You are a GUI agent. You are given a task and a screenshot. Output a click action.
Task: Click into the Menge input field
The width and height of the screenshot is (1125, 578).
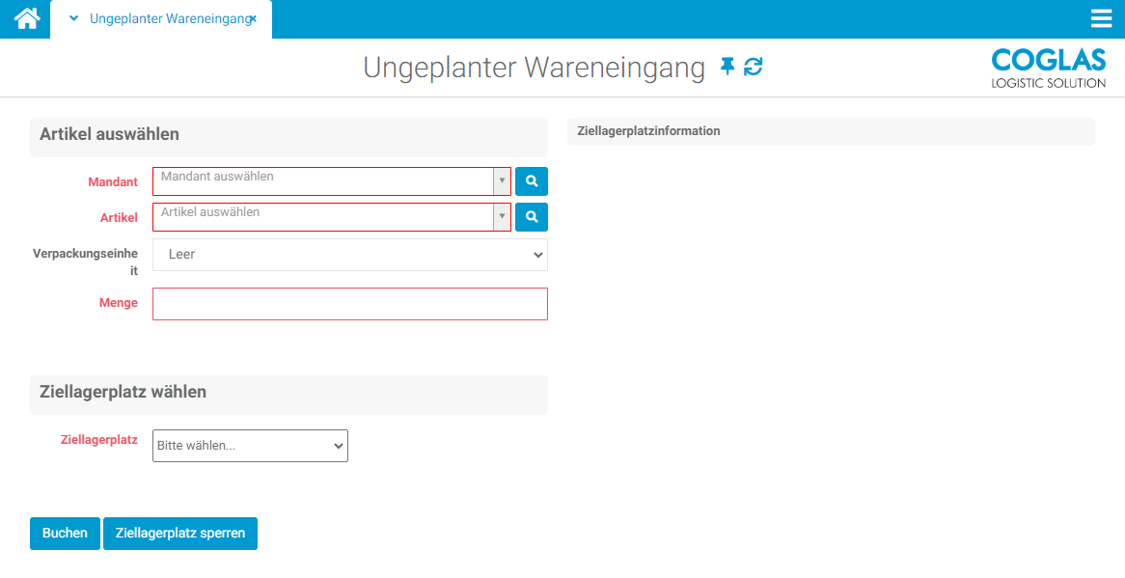[x=349, y=303]
